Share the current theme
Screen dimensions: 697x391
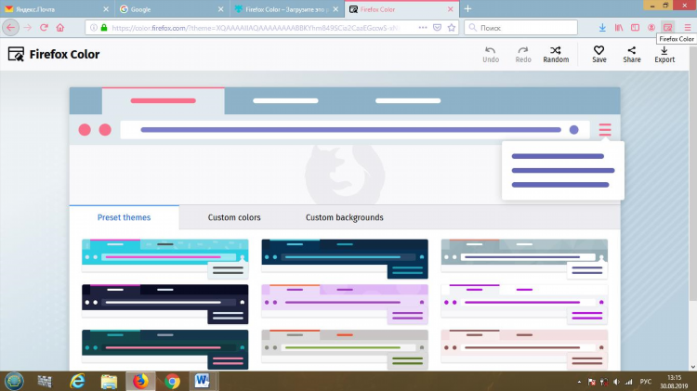click(x=632, y=54)
